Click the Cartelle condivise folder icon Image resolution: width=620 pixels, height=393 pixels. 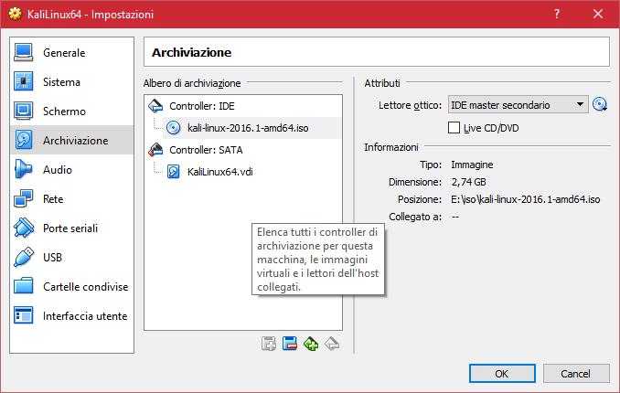[x=24, y=286]
